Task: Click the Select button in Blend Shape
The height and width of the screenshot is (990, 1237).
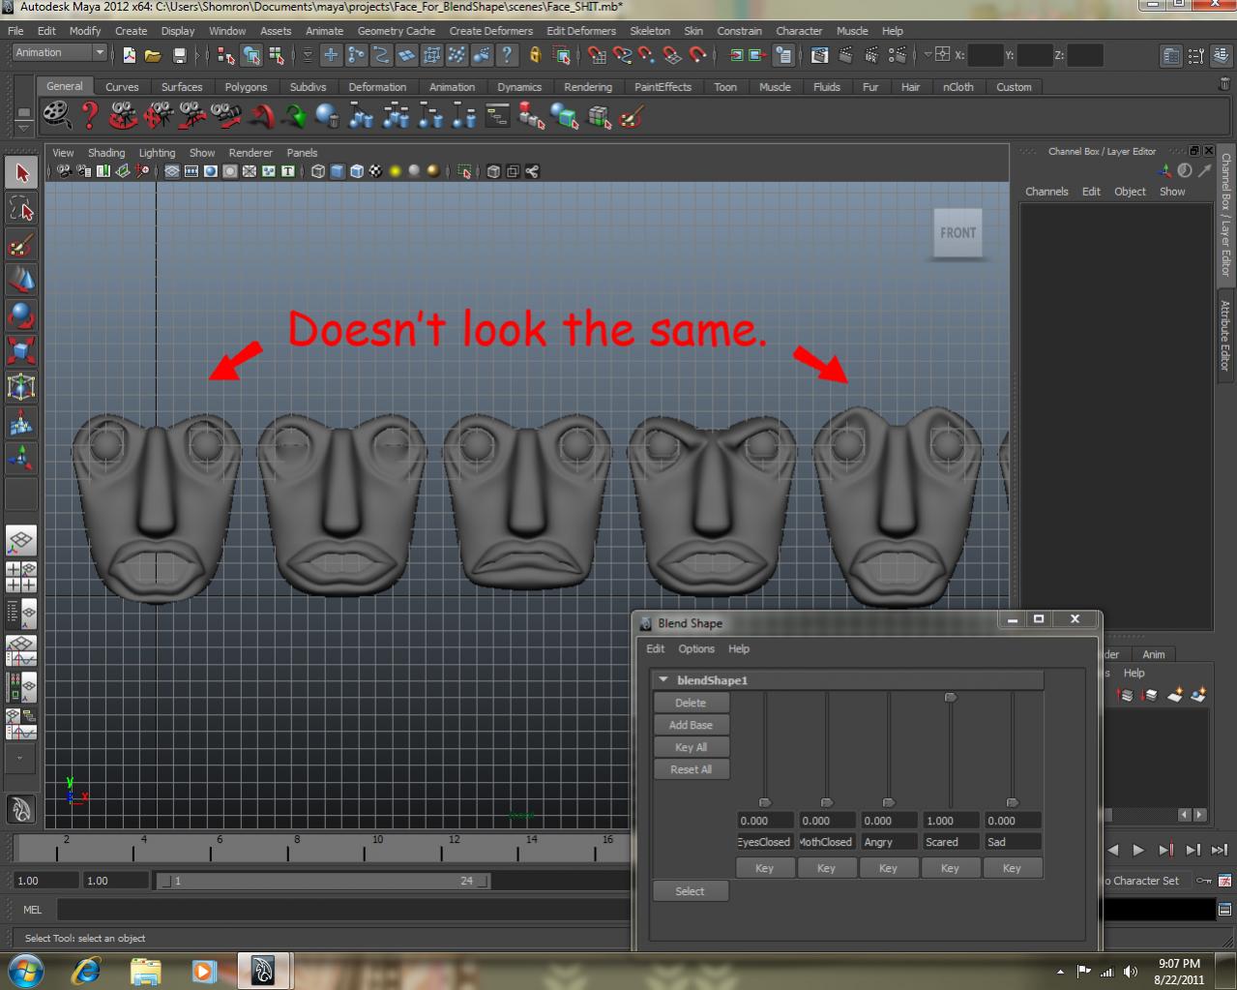Action: [691, 891]
